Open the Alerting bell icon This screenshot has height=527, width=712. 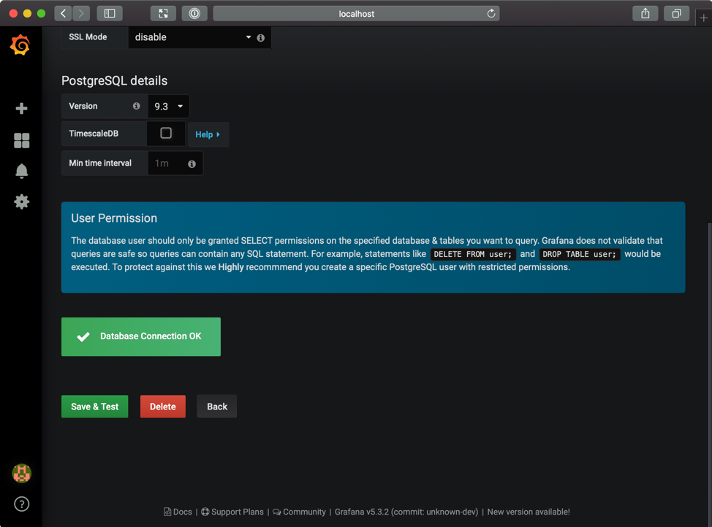pyautogui.click(x=21, y=171)
